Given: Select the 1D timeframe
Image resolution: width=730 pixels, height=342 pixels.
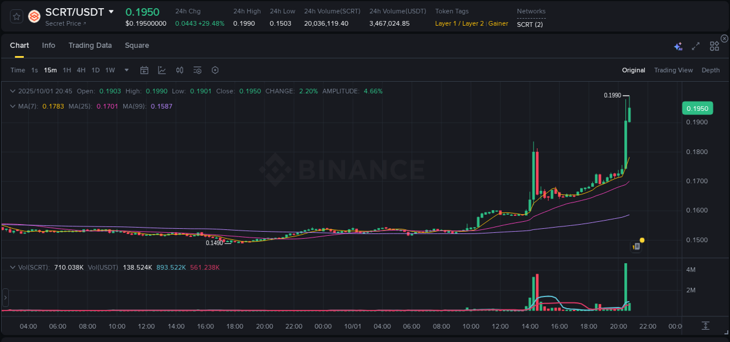Looking at the screenshot, I should (95, 70).
